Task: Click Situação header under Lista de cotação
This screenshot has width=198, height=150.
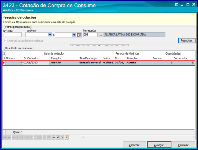Action: [64, 58]
